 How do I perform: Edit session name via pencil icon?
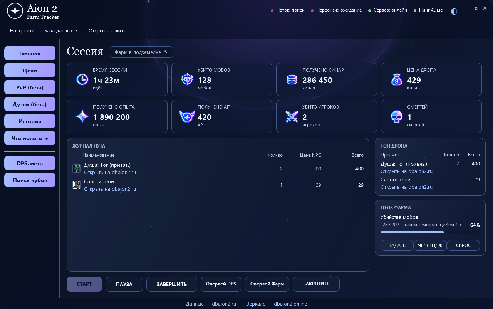point(166,52)
